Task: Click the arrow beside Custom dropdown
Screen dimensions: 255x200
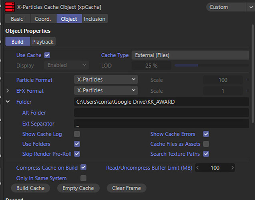Action: [x=251, y=7]
